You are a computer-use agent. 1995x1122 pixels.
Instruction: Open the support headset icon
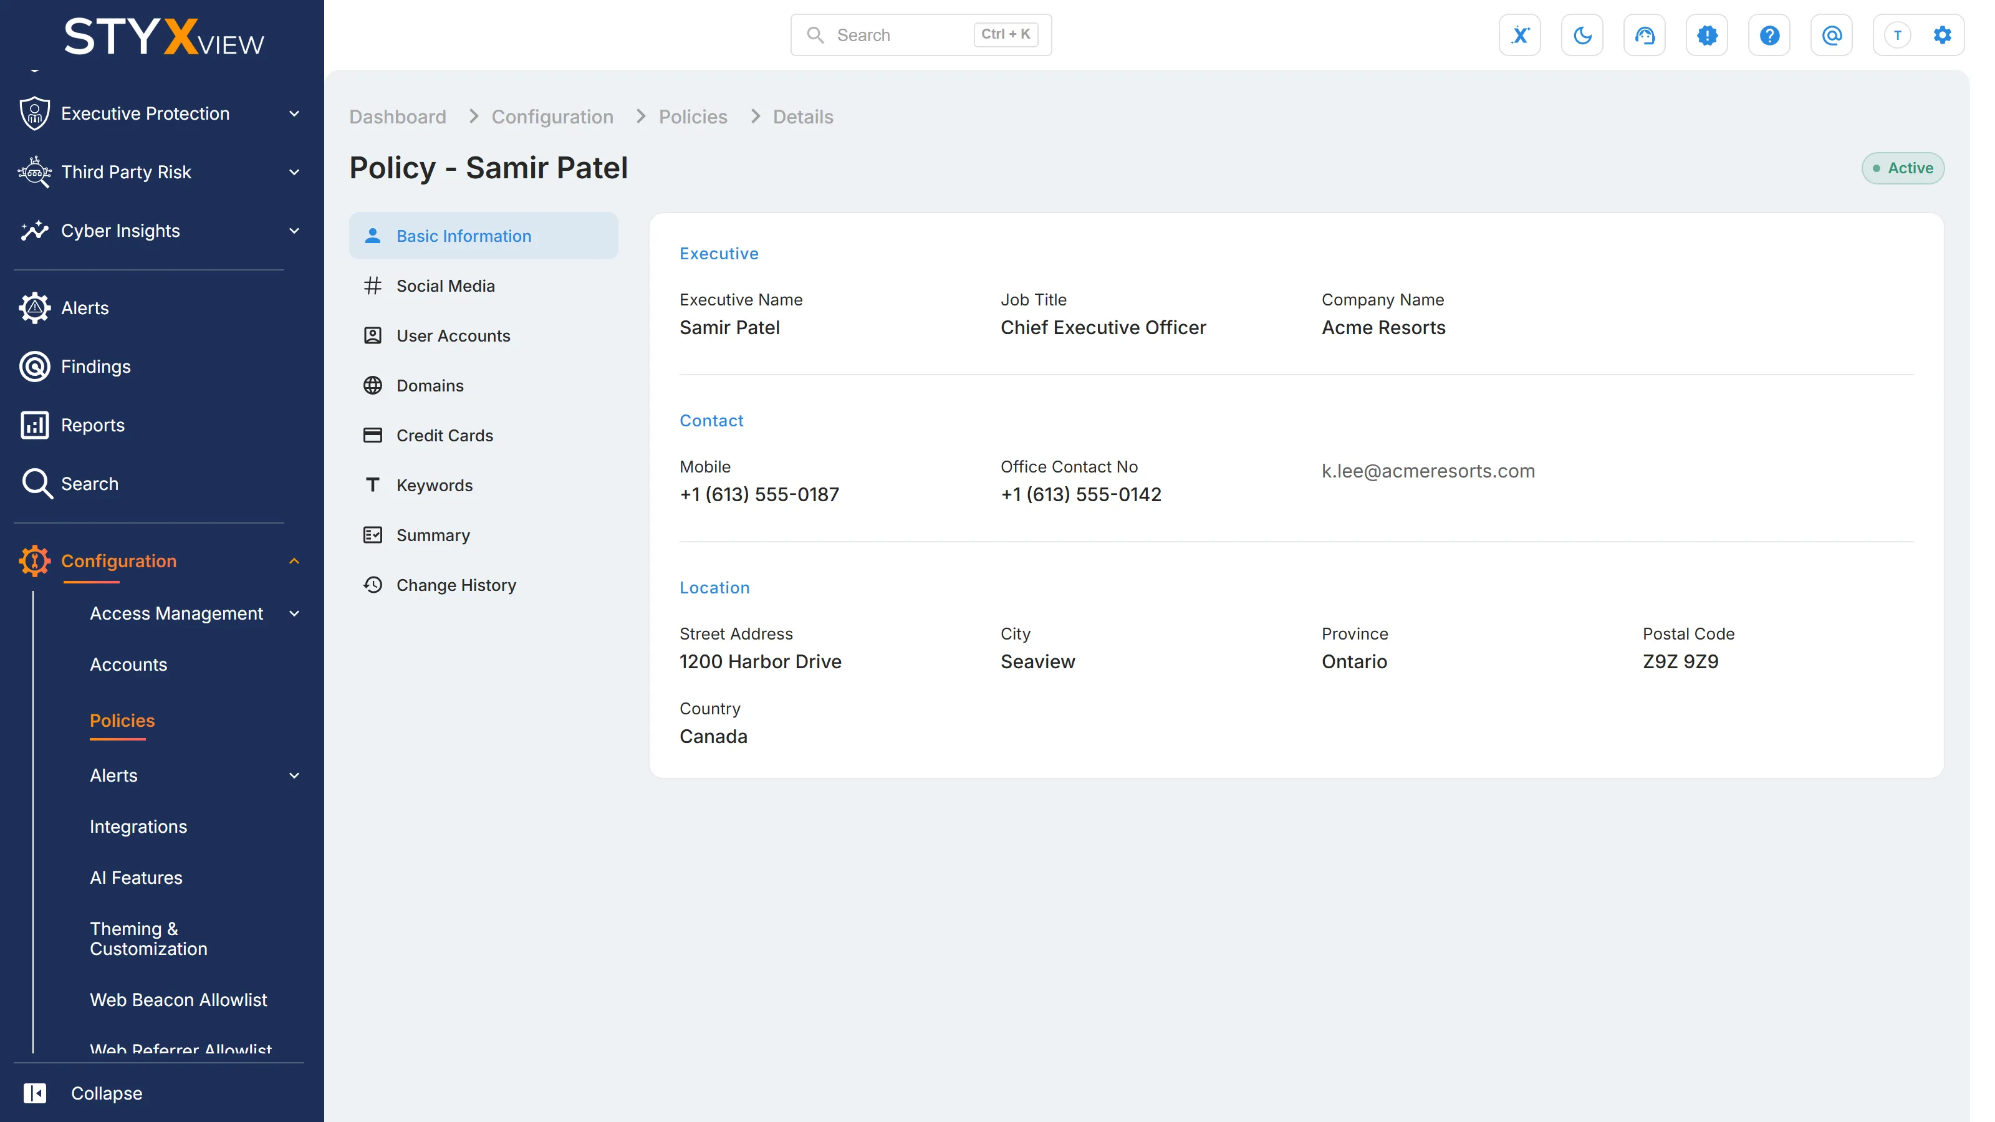pos(1644,35)
